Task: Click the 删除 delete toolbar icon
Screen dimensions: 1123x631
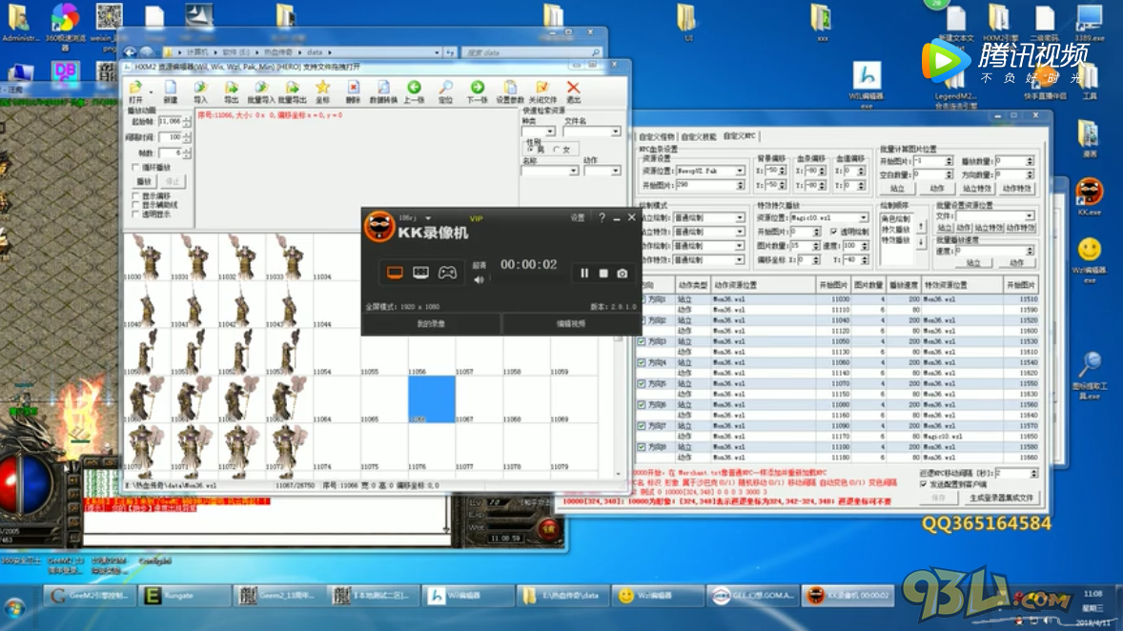Action: click(x=353, y=91)
